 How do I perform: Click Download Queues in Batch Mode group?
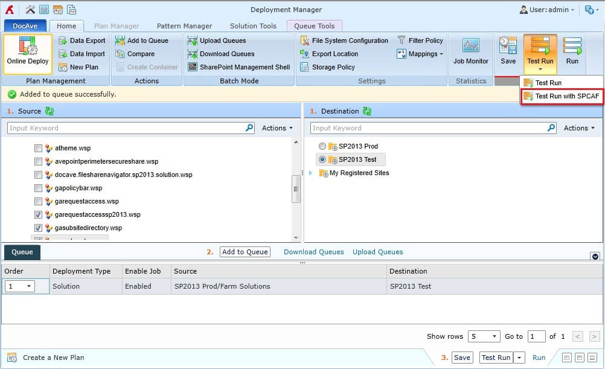tap(221, 54)
